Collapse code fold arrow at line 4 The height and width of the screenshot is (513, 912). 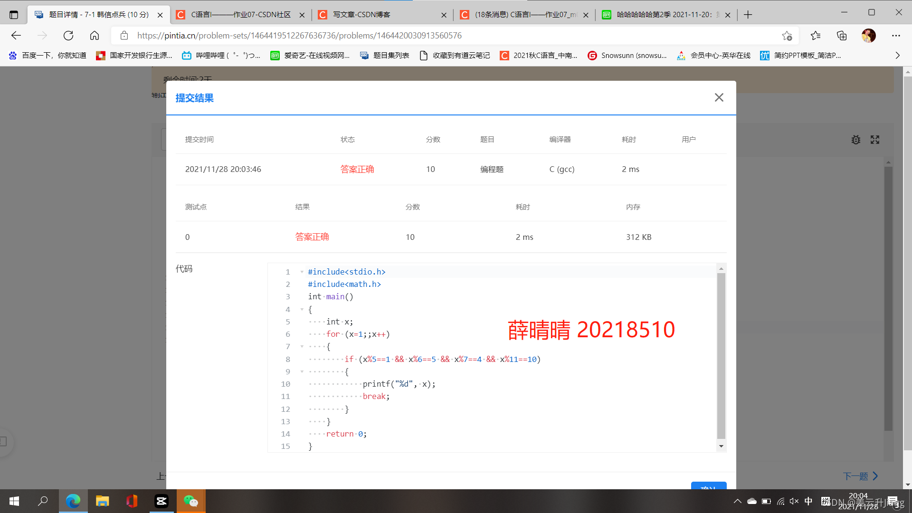click(x=302, y=309)
